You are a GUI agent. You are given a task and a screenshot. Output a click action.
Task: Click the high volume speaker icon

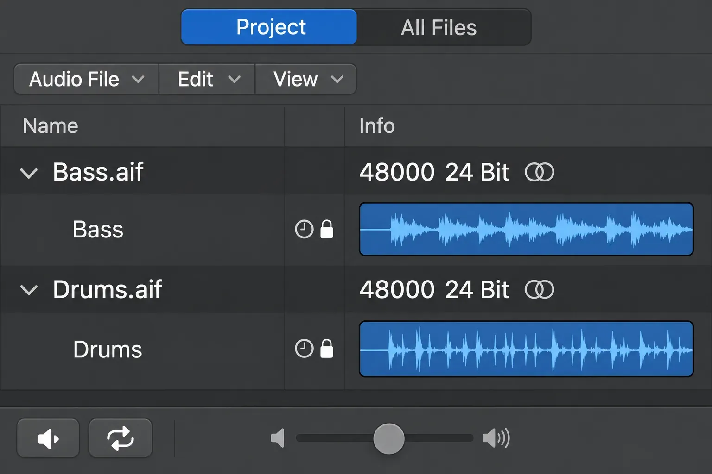[496, 438]
